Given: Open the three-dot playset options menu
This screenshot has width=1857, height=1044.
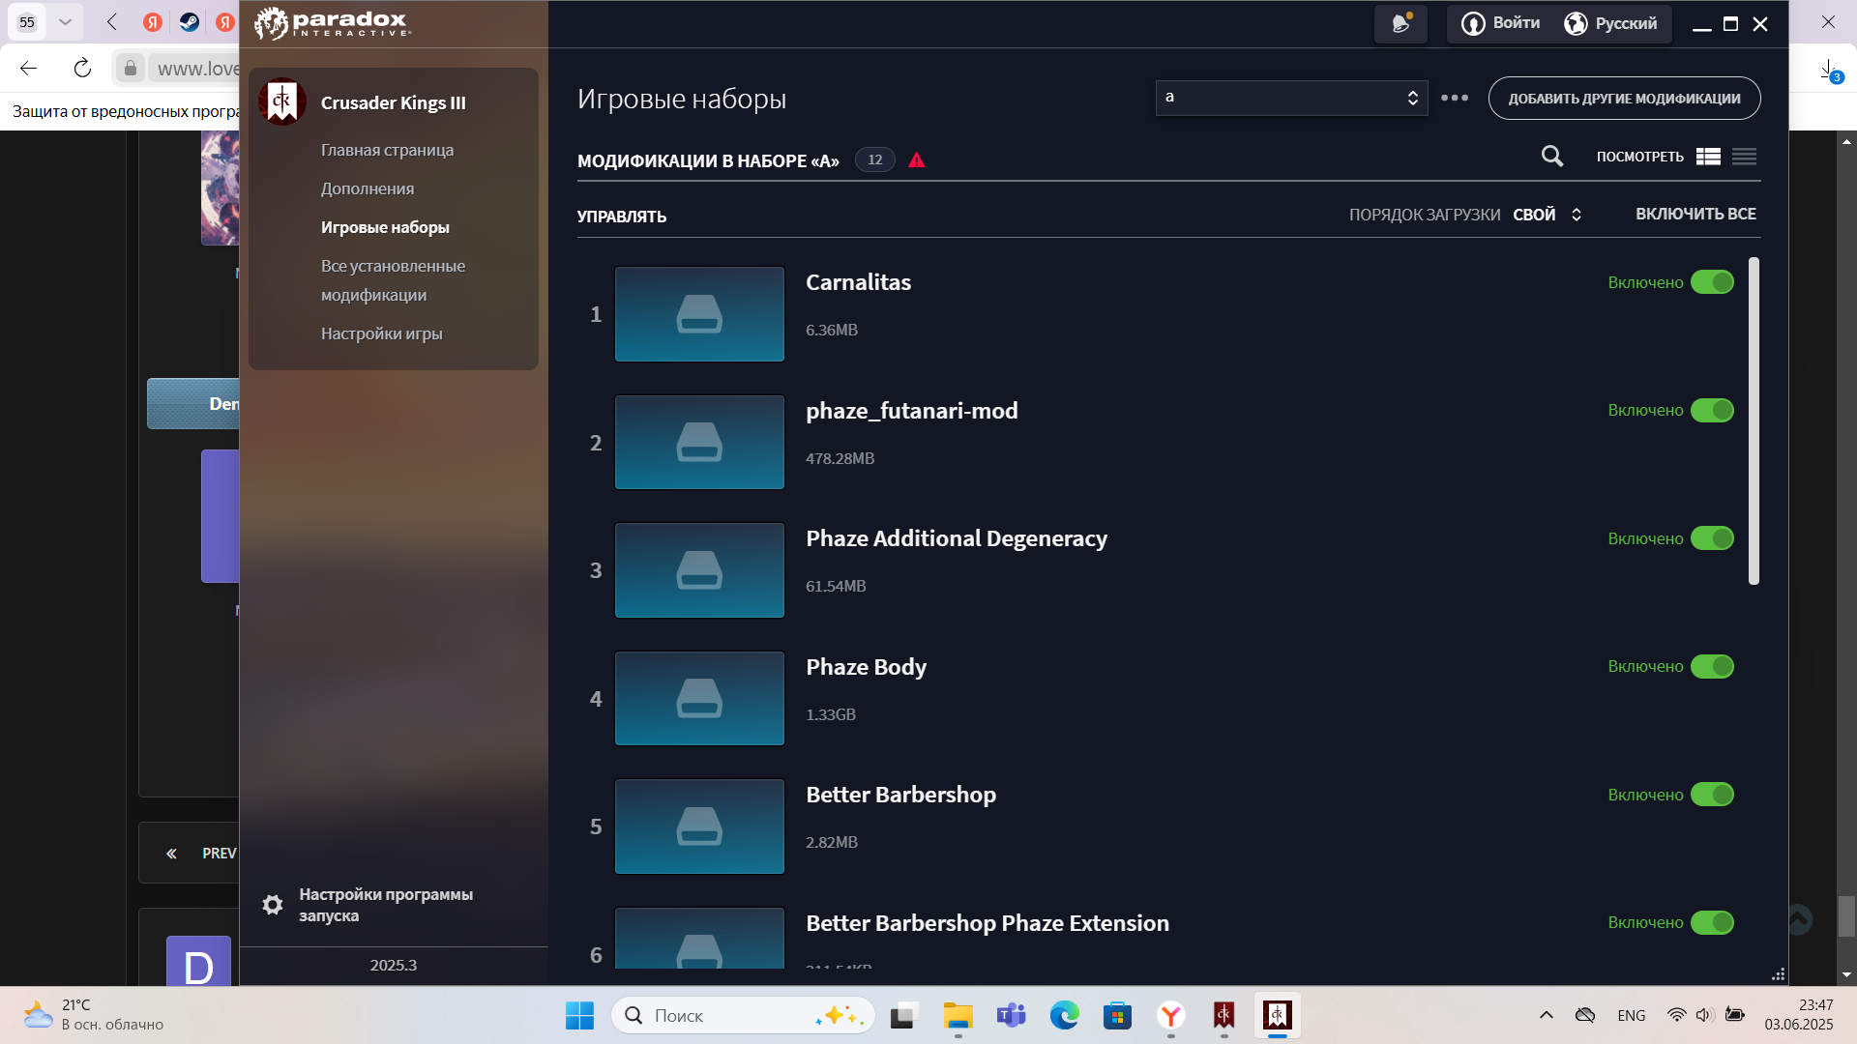Looking at the screenshot, I should [x=1456, y=97].
